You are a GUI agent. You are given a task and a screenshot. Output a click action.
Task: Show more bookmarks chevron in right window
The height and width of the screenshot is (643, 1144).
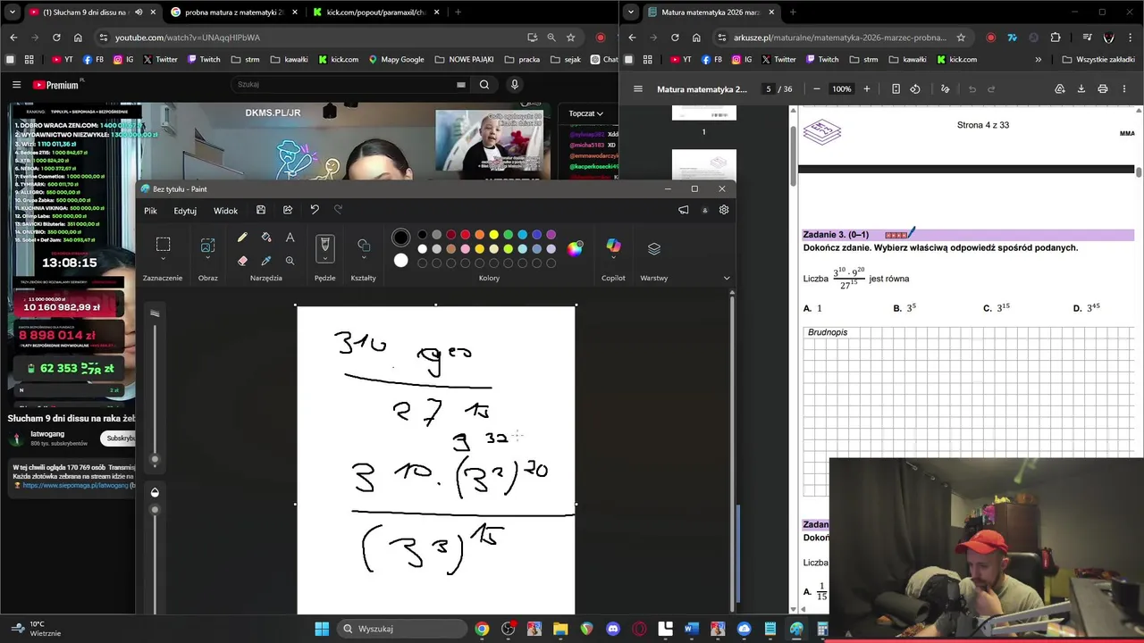click(1038, 60)
